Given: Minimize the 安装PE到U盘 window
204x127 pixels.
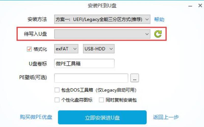Looking at the screenshot, I should pyautogui.click(x=190, y=6).
